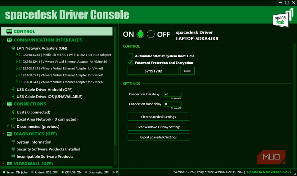
Task: Click the Connection close delay field
Action: [173, 104]
